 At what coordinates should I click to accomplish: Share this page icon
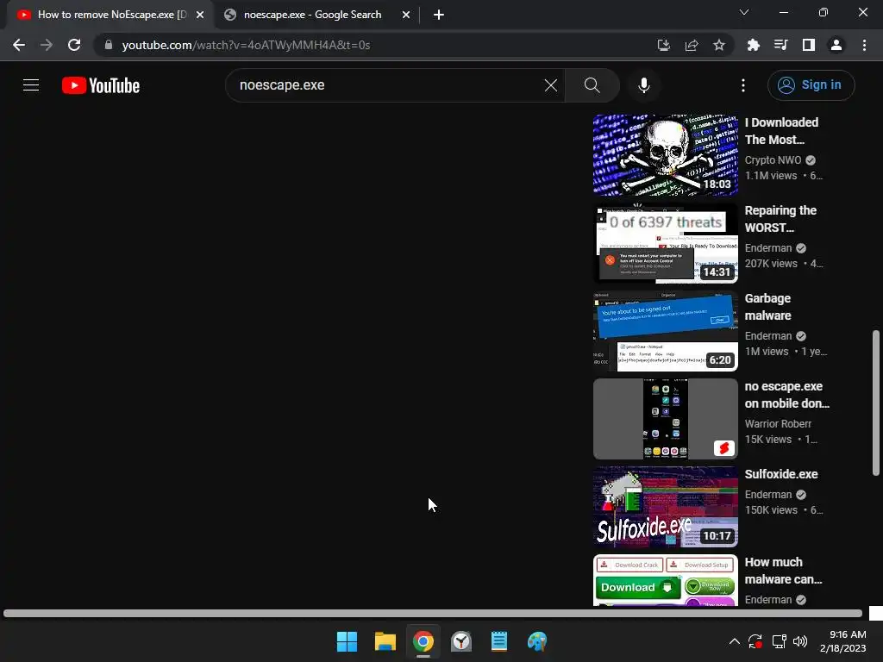(692, 45)
